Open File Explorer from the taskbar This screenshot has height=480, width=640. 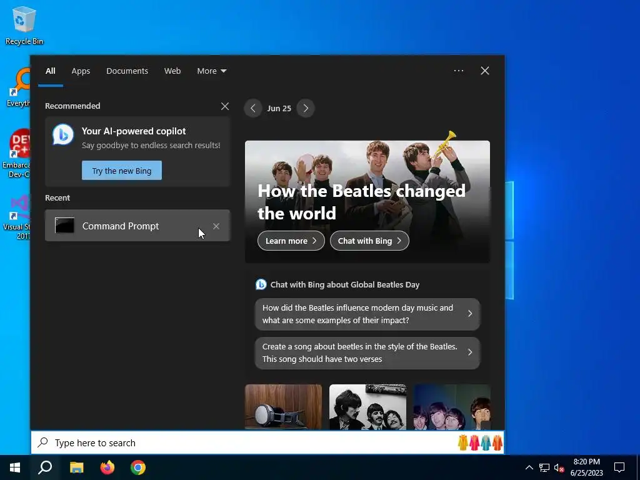coord(76,467)
